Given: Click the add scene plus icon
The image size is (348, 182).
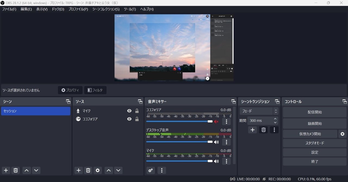Looking at the screenshot, I should [6, 170].
